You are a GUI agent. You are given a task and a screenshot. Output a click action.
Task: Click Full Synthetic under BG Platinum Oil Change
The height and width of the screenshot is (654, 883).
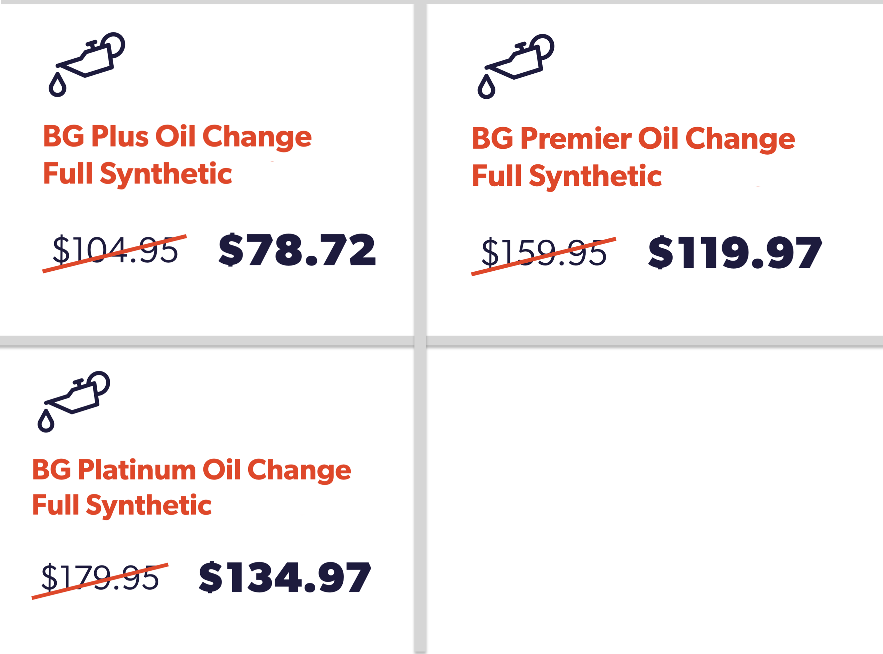tap(122, 506)
